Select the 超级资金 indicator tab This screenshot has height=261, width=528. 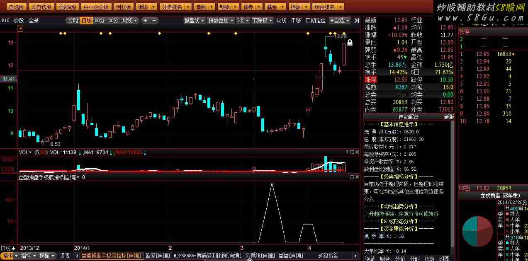coord(328,256)
